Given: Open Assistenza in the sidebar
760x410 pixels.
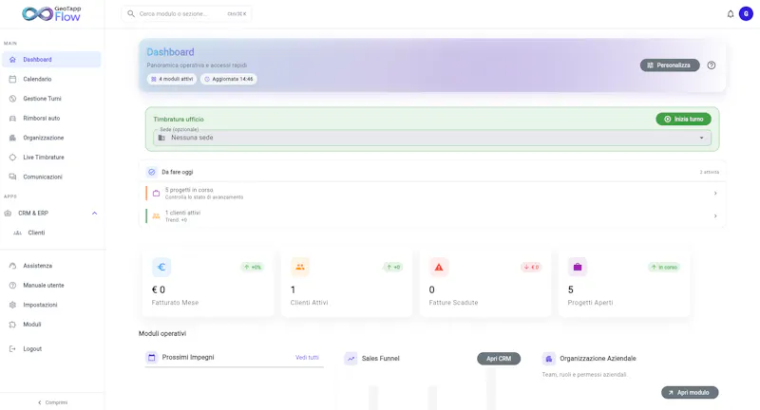Looking at the screenshot, I should [x=51, y=266].
